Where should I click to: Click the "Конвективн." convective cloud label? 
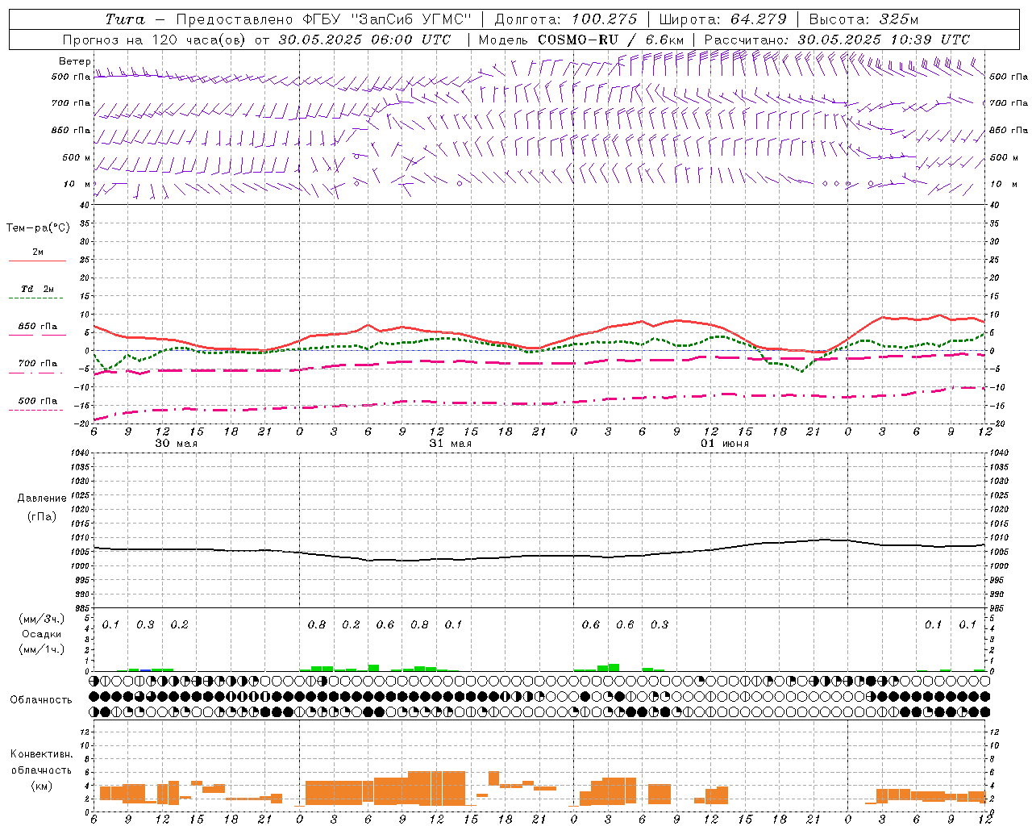[x=41, y=754]
